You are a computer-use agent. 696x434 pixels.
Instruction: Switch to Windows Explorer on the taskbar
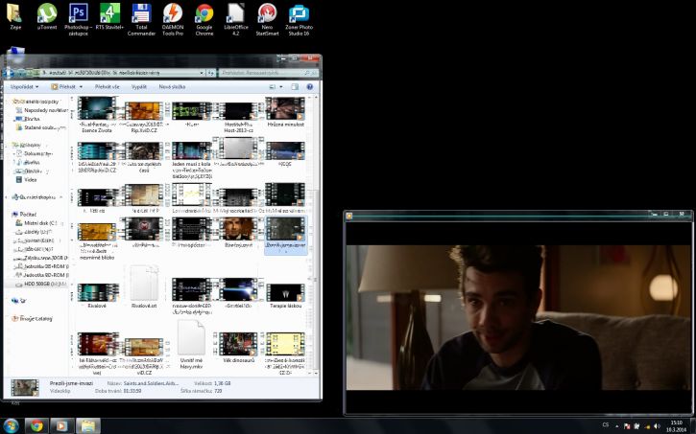tap(88, 426)
